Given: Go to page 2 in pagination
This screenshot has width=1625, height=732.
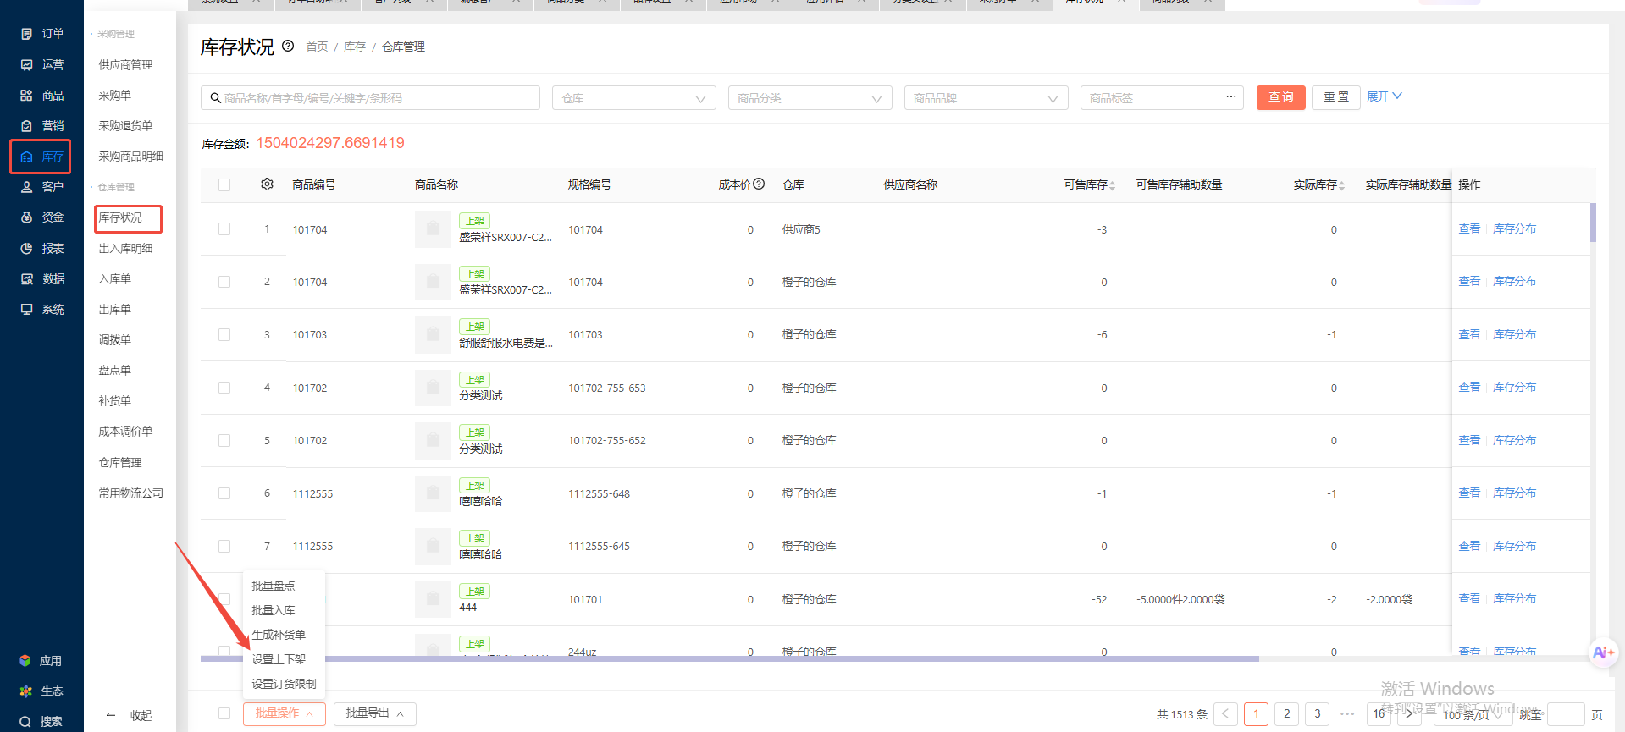Looking at the screenshot, I should click(1286, 713).
